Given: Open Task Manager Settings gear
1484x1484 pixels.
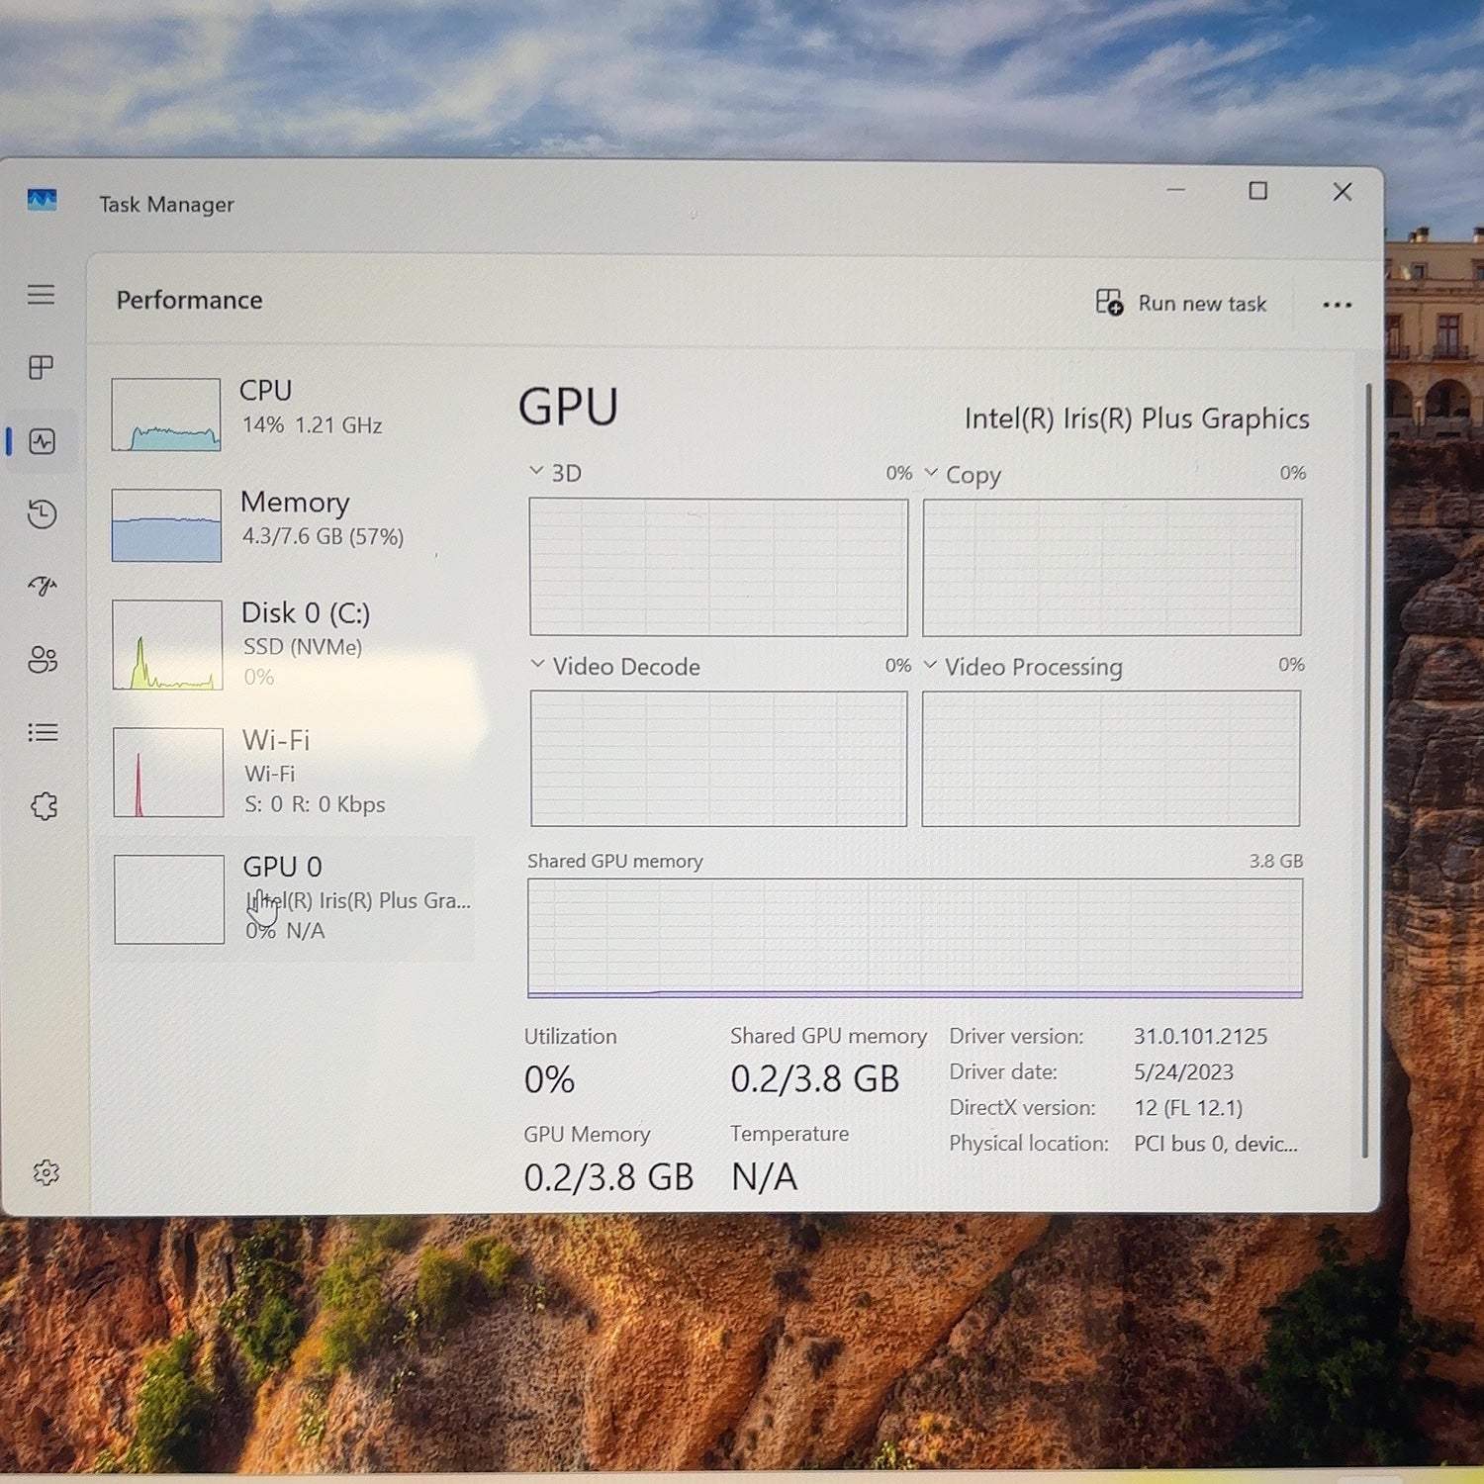Looking at the screenshot, I should coord(46,1172).
